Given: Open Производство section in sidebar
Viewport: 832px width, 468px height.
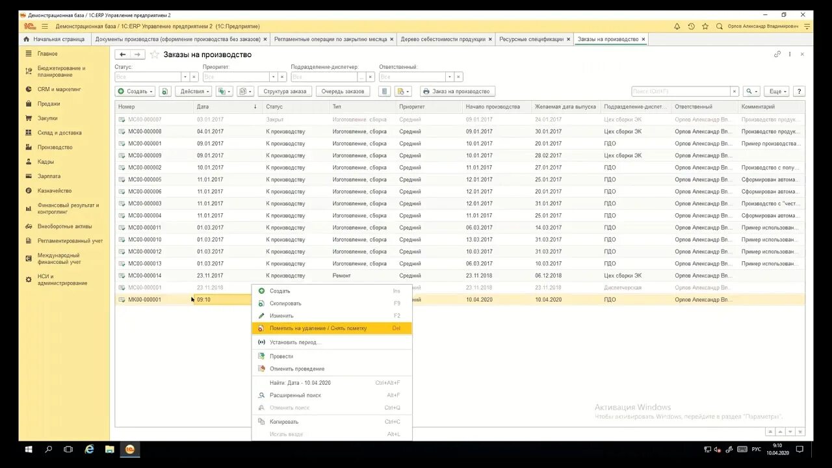Looking at the screenshot, I should tap(55, 148).
